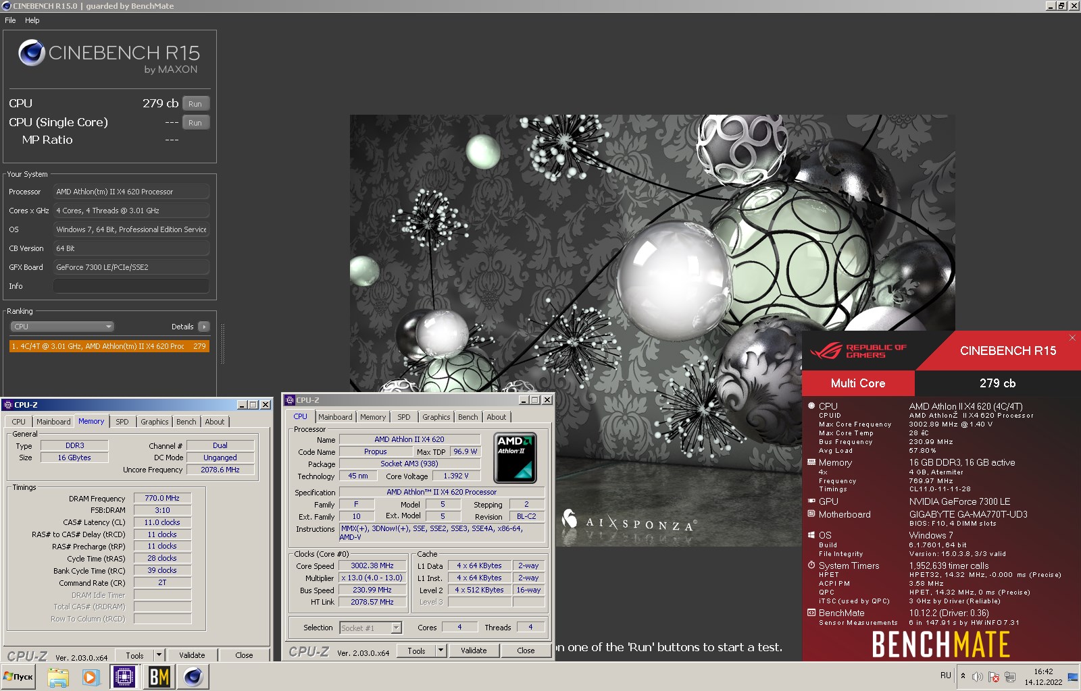The height and width of the screenshot is (691, 1081).
Task: Click the BenchMate section icon in the panel
Action: coord(811,613)
